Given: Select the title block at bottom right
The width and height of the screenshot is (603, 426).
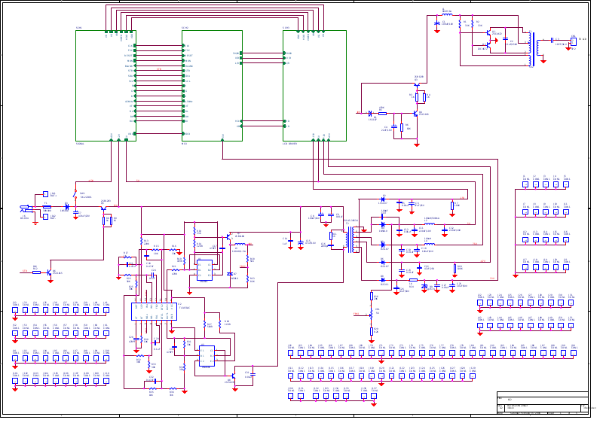Looking at the screenshot, I should tap(542, 403).
